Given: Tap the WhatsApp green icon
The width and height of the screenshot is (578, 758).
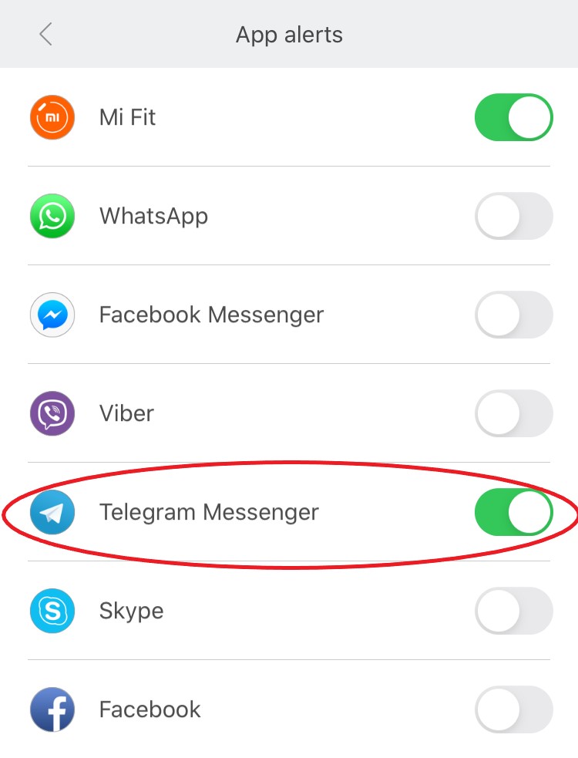Looking at the screenshot, I should point(52,216).
